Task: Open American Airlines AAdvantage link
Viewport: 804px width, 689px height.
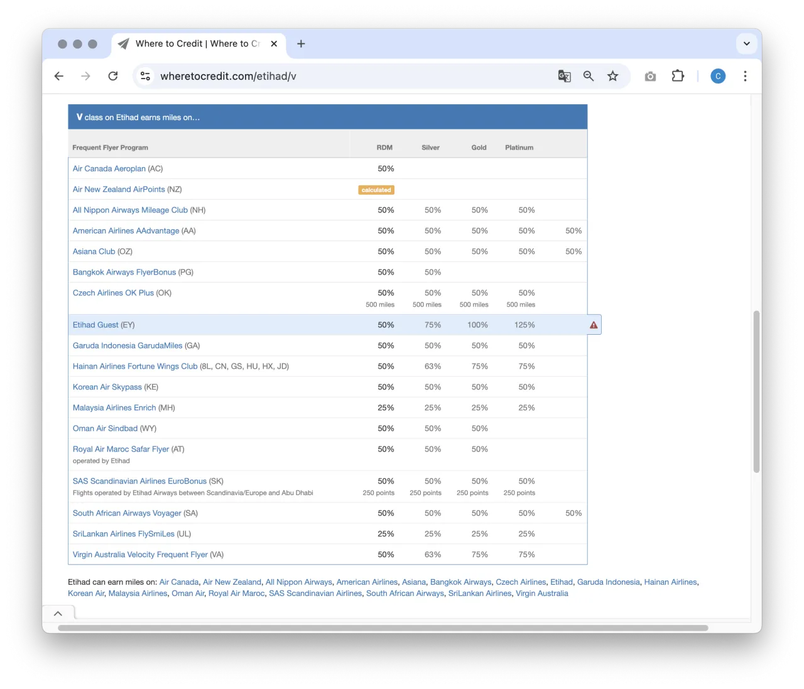Action: click(x=126, y=231)
